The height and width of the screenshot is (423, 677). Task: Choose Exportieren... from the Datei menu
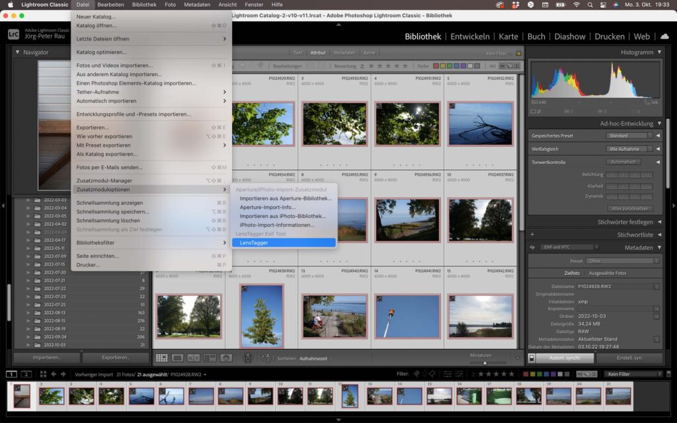coord(151,128)
